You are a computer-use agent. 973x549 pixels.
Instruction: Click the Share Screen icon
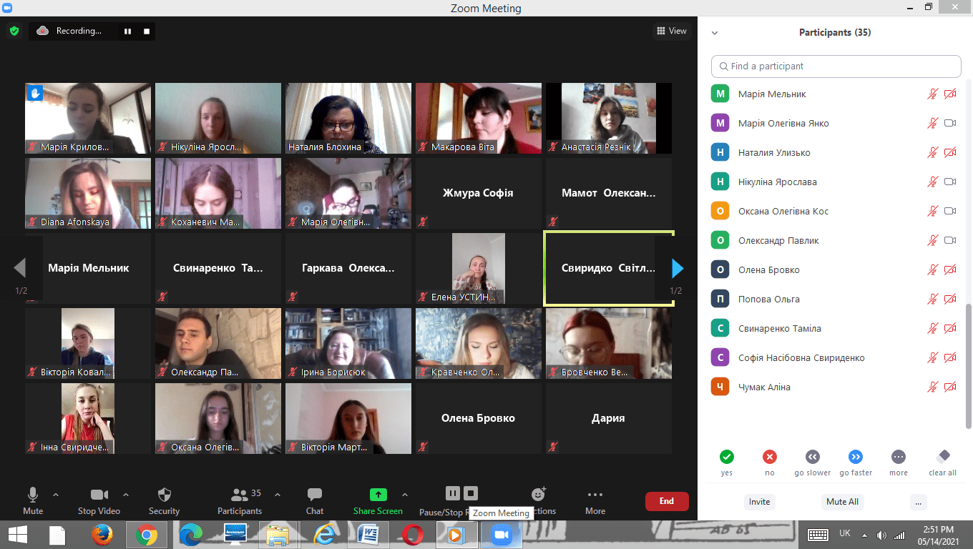[x=378, y=495]
